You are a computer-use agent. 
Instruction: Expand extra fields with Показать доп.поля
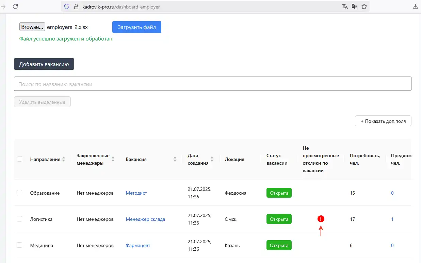point(383,121)
